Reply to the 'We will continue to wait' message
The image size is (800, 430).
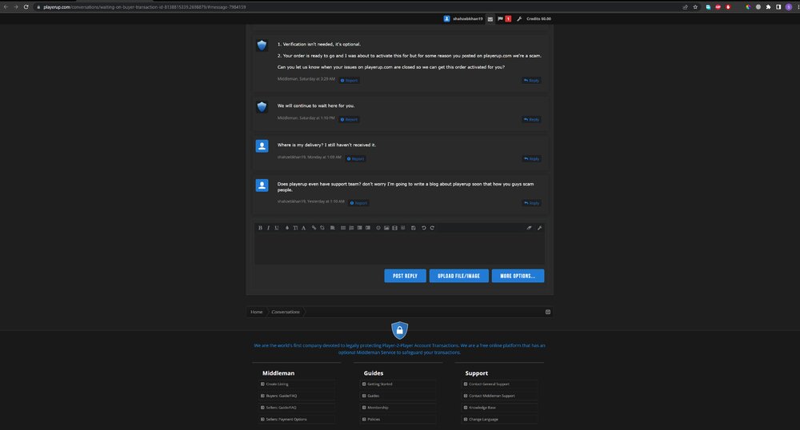pyautogui.click(x=532, y=120)
